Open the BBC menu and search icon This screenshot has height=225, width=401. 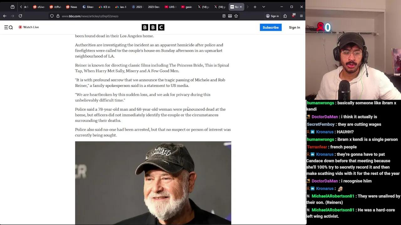pyautogui.click(x=8, y=27)
